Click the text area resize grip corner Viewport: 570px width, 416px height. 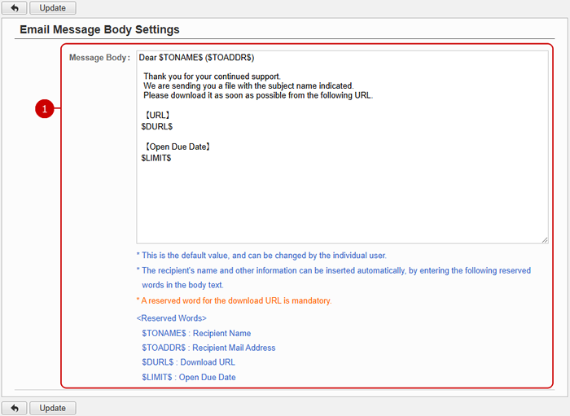[x=545, y=240]
